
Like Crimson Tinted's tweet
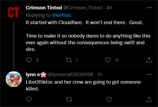108,60
